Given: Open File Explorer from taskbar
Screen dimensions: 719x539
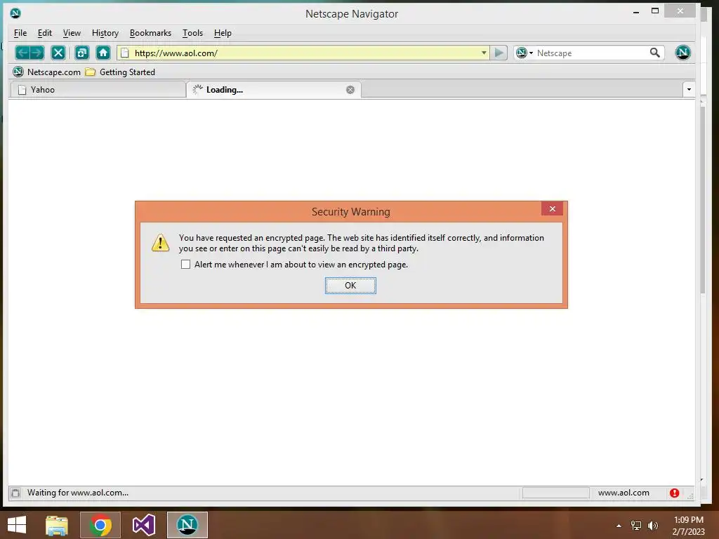Looking at the screenshot, I should click(x=57, y=525).
